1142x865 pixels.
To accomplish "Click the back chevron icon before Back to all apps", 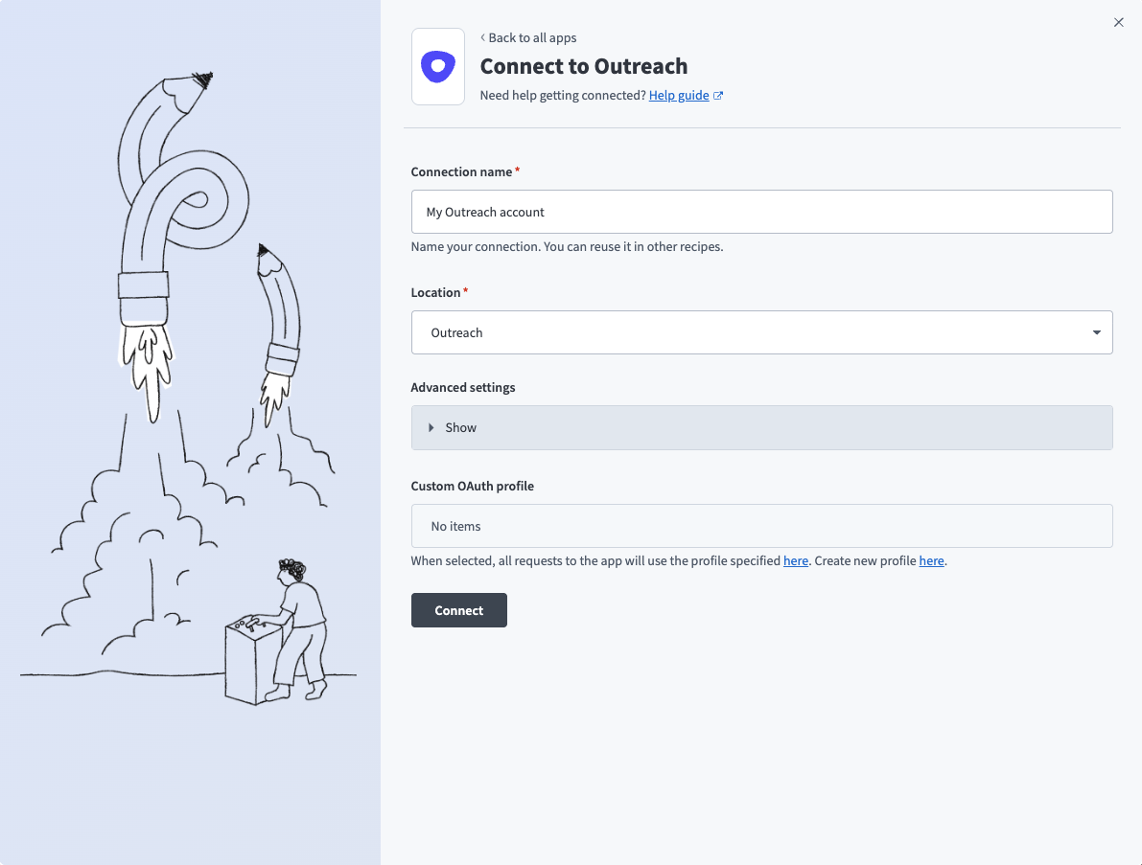I will coord(481,37).
